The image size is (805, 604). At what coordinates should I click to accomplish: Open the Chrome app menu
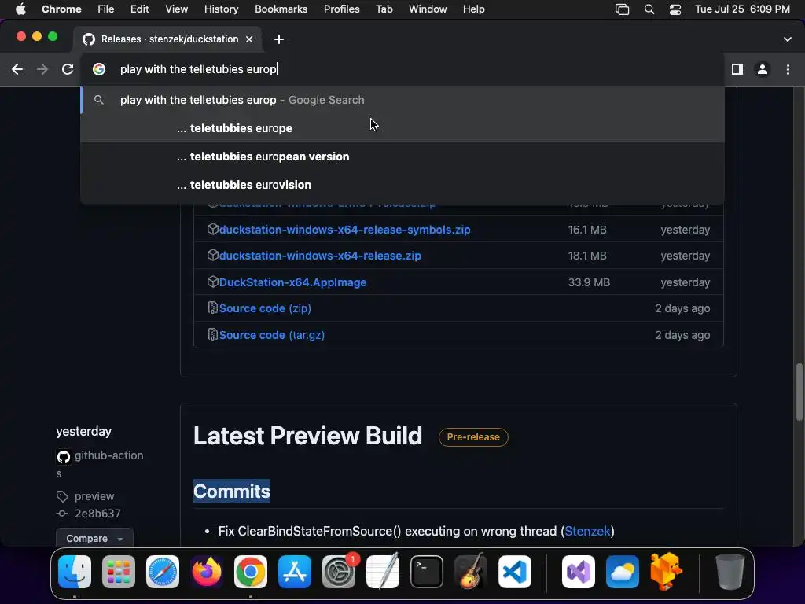coord(61,9)
